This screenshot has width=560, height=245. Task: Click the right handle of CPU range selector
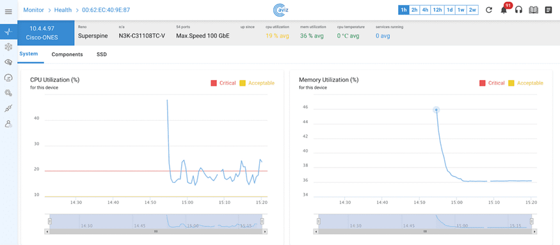pos(262,221)
